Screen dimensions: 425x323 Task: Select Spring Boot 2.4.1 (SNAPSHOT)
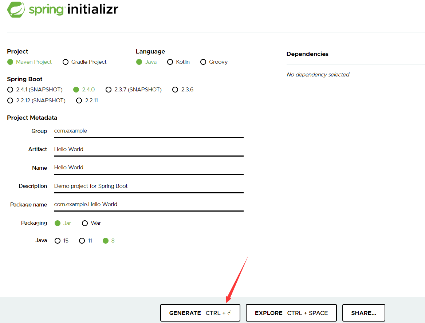point(35,90)
